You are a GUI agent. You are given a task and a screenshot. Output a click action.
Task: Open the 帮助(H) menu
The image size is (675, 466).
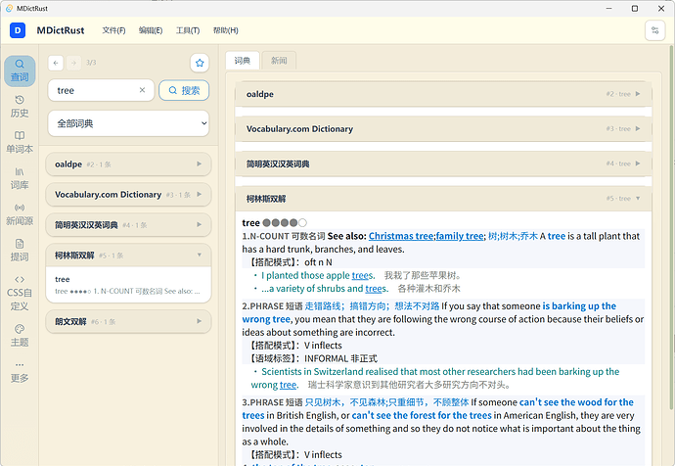(x=225, y=30)
